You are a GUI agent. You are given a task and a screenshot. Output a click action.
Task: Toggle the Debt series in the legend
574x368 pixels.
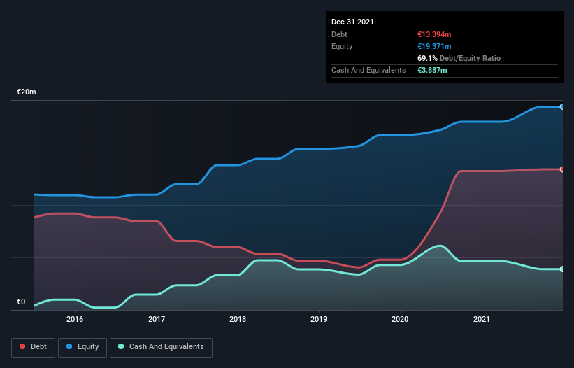[34, 347]
